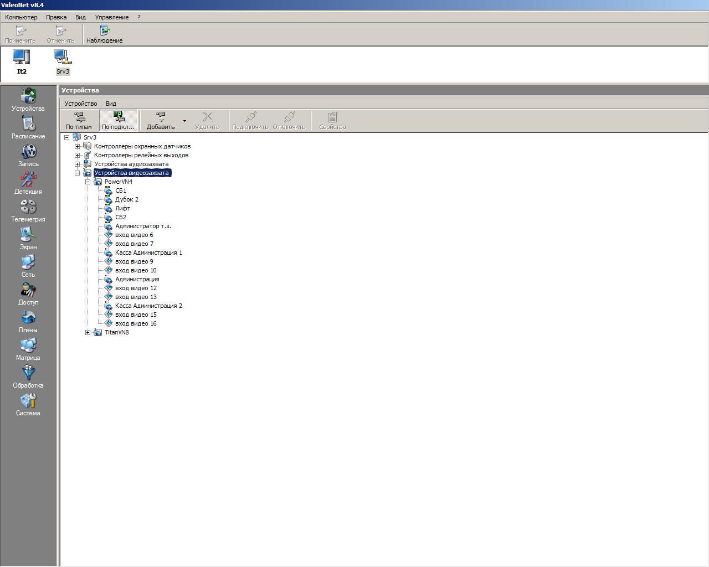Select the Лифт camera in tree

[122, 208]
